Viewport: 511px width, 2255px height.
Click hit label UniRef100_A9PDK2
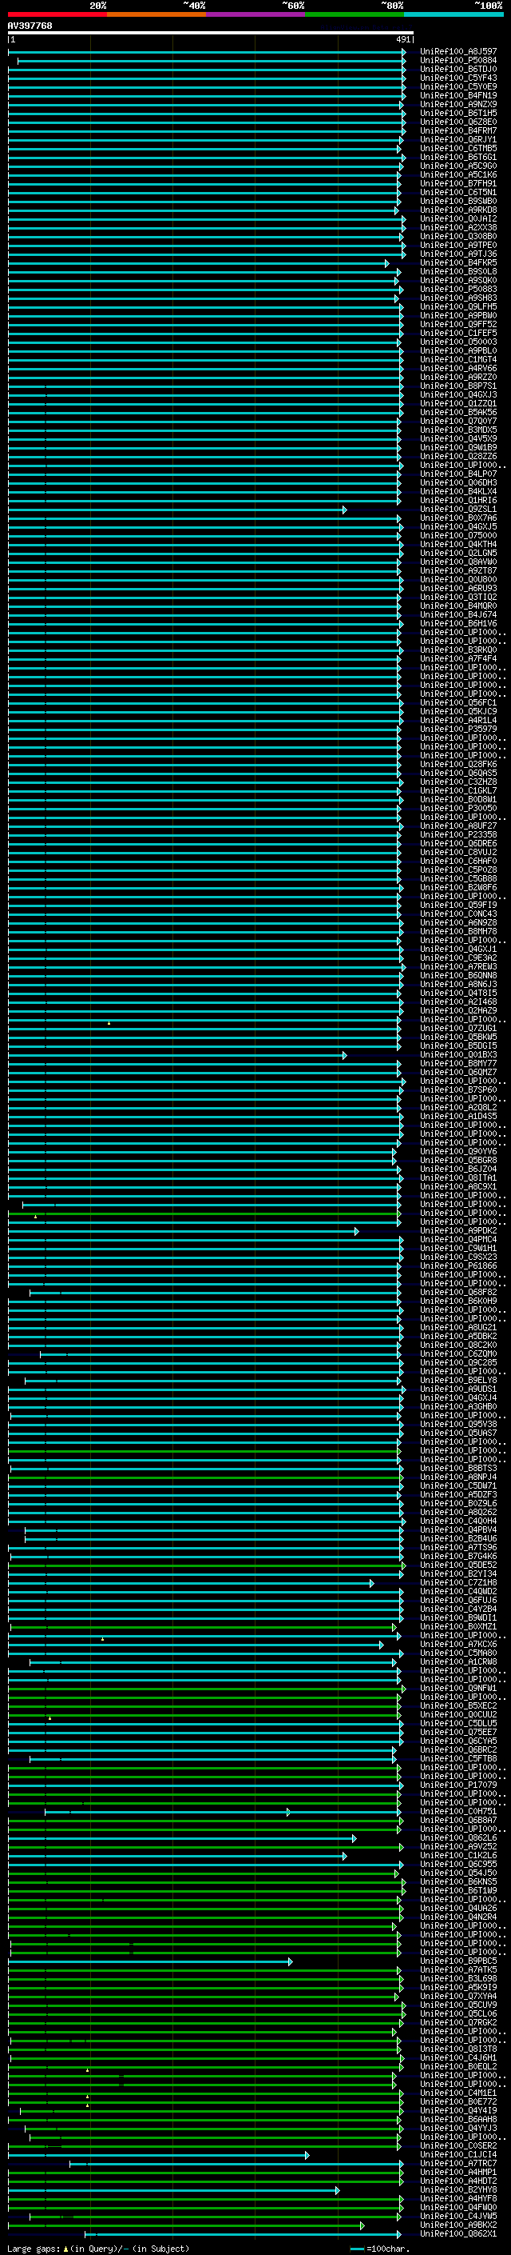click(x=458, y=1231)
